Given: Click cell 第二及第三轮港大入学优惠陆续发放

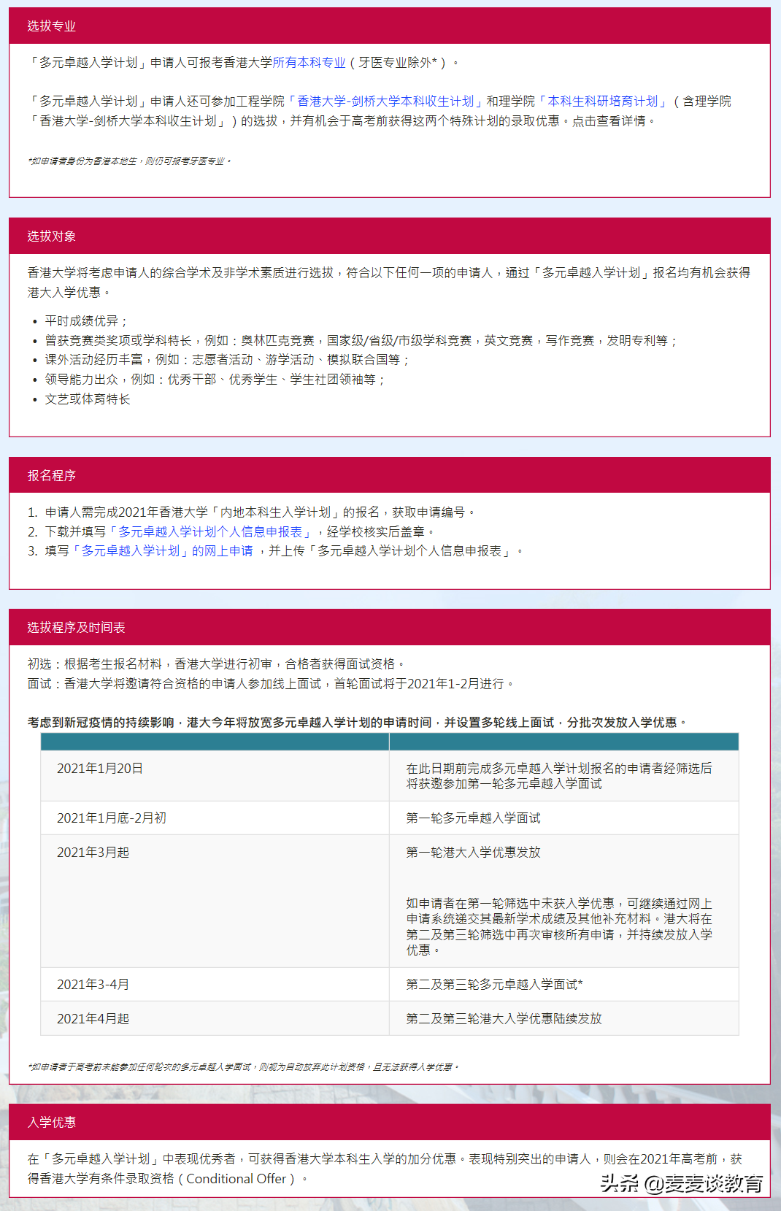Looking at the screenshot, I should pyautogui.click(x=564, y=1018).
